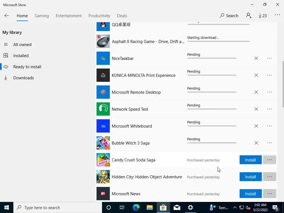The image size is (284, 213).
Task: Open more options for Hidden City
Action: pyautogui.click(x=270, y=177)
